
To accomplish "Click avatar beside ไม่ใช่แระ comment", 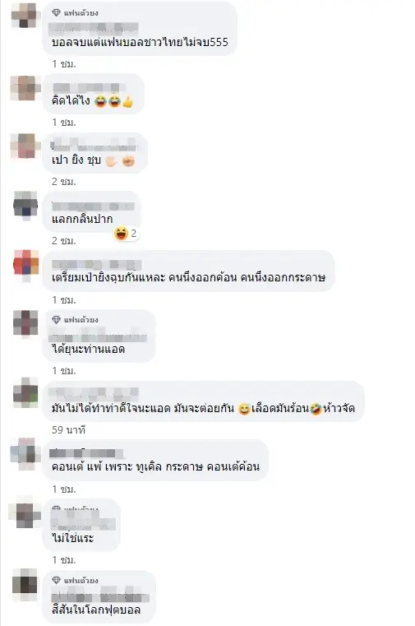I will (25, 513).
